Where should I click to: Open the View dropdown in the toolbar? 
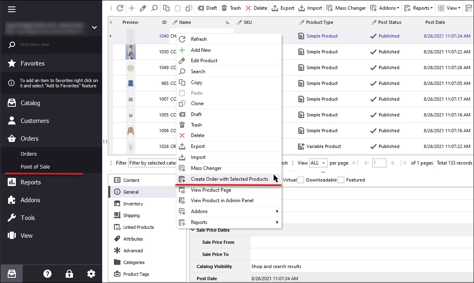tap(448, 8)
